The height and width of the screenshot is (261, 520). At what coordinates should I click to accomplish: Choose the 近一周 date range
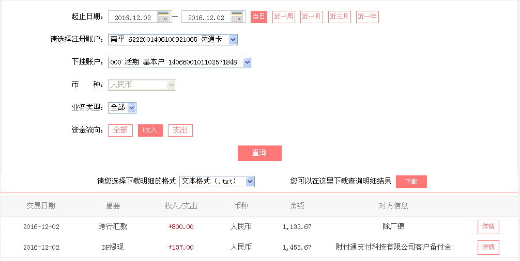coord(284,17)
